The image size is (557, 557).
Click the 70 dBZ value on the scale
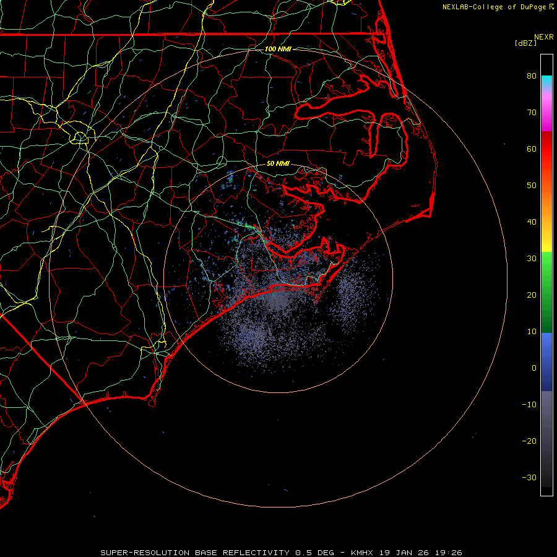[532, 112]
